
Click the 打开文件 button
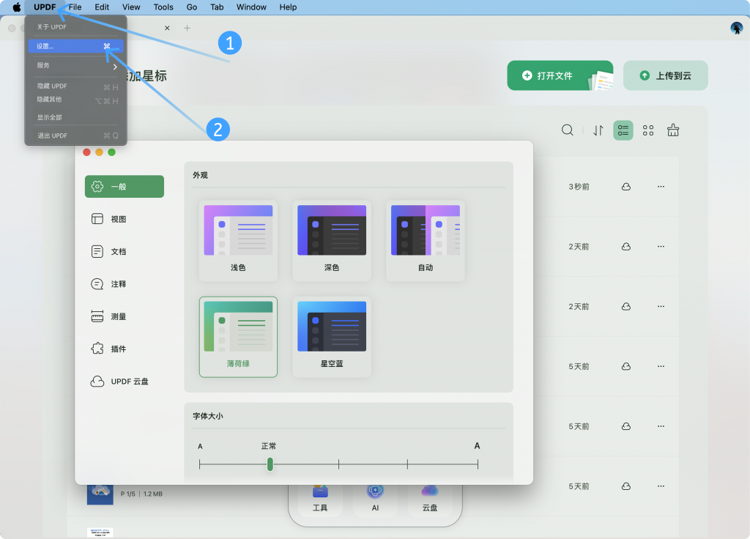tap(560, 75)
